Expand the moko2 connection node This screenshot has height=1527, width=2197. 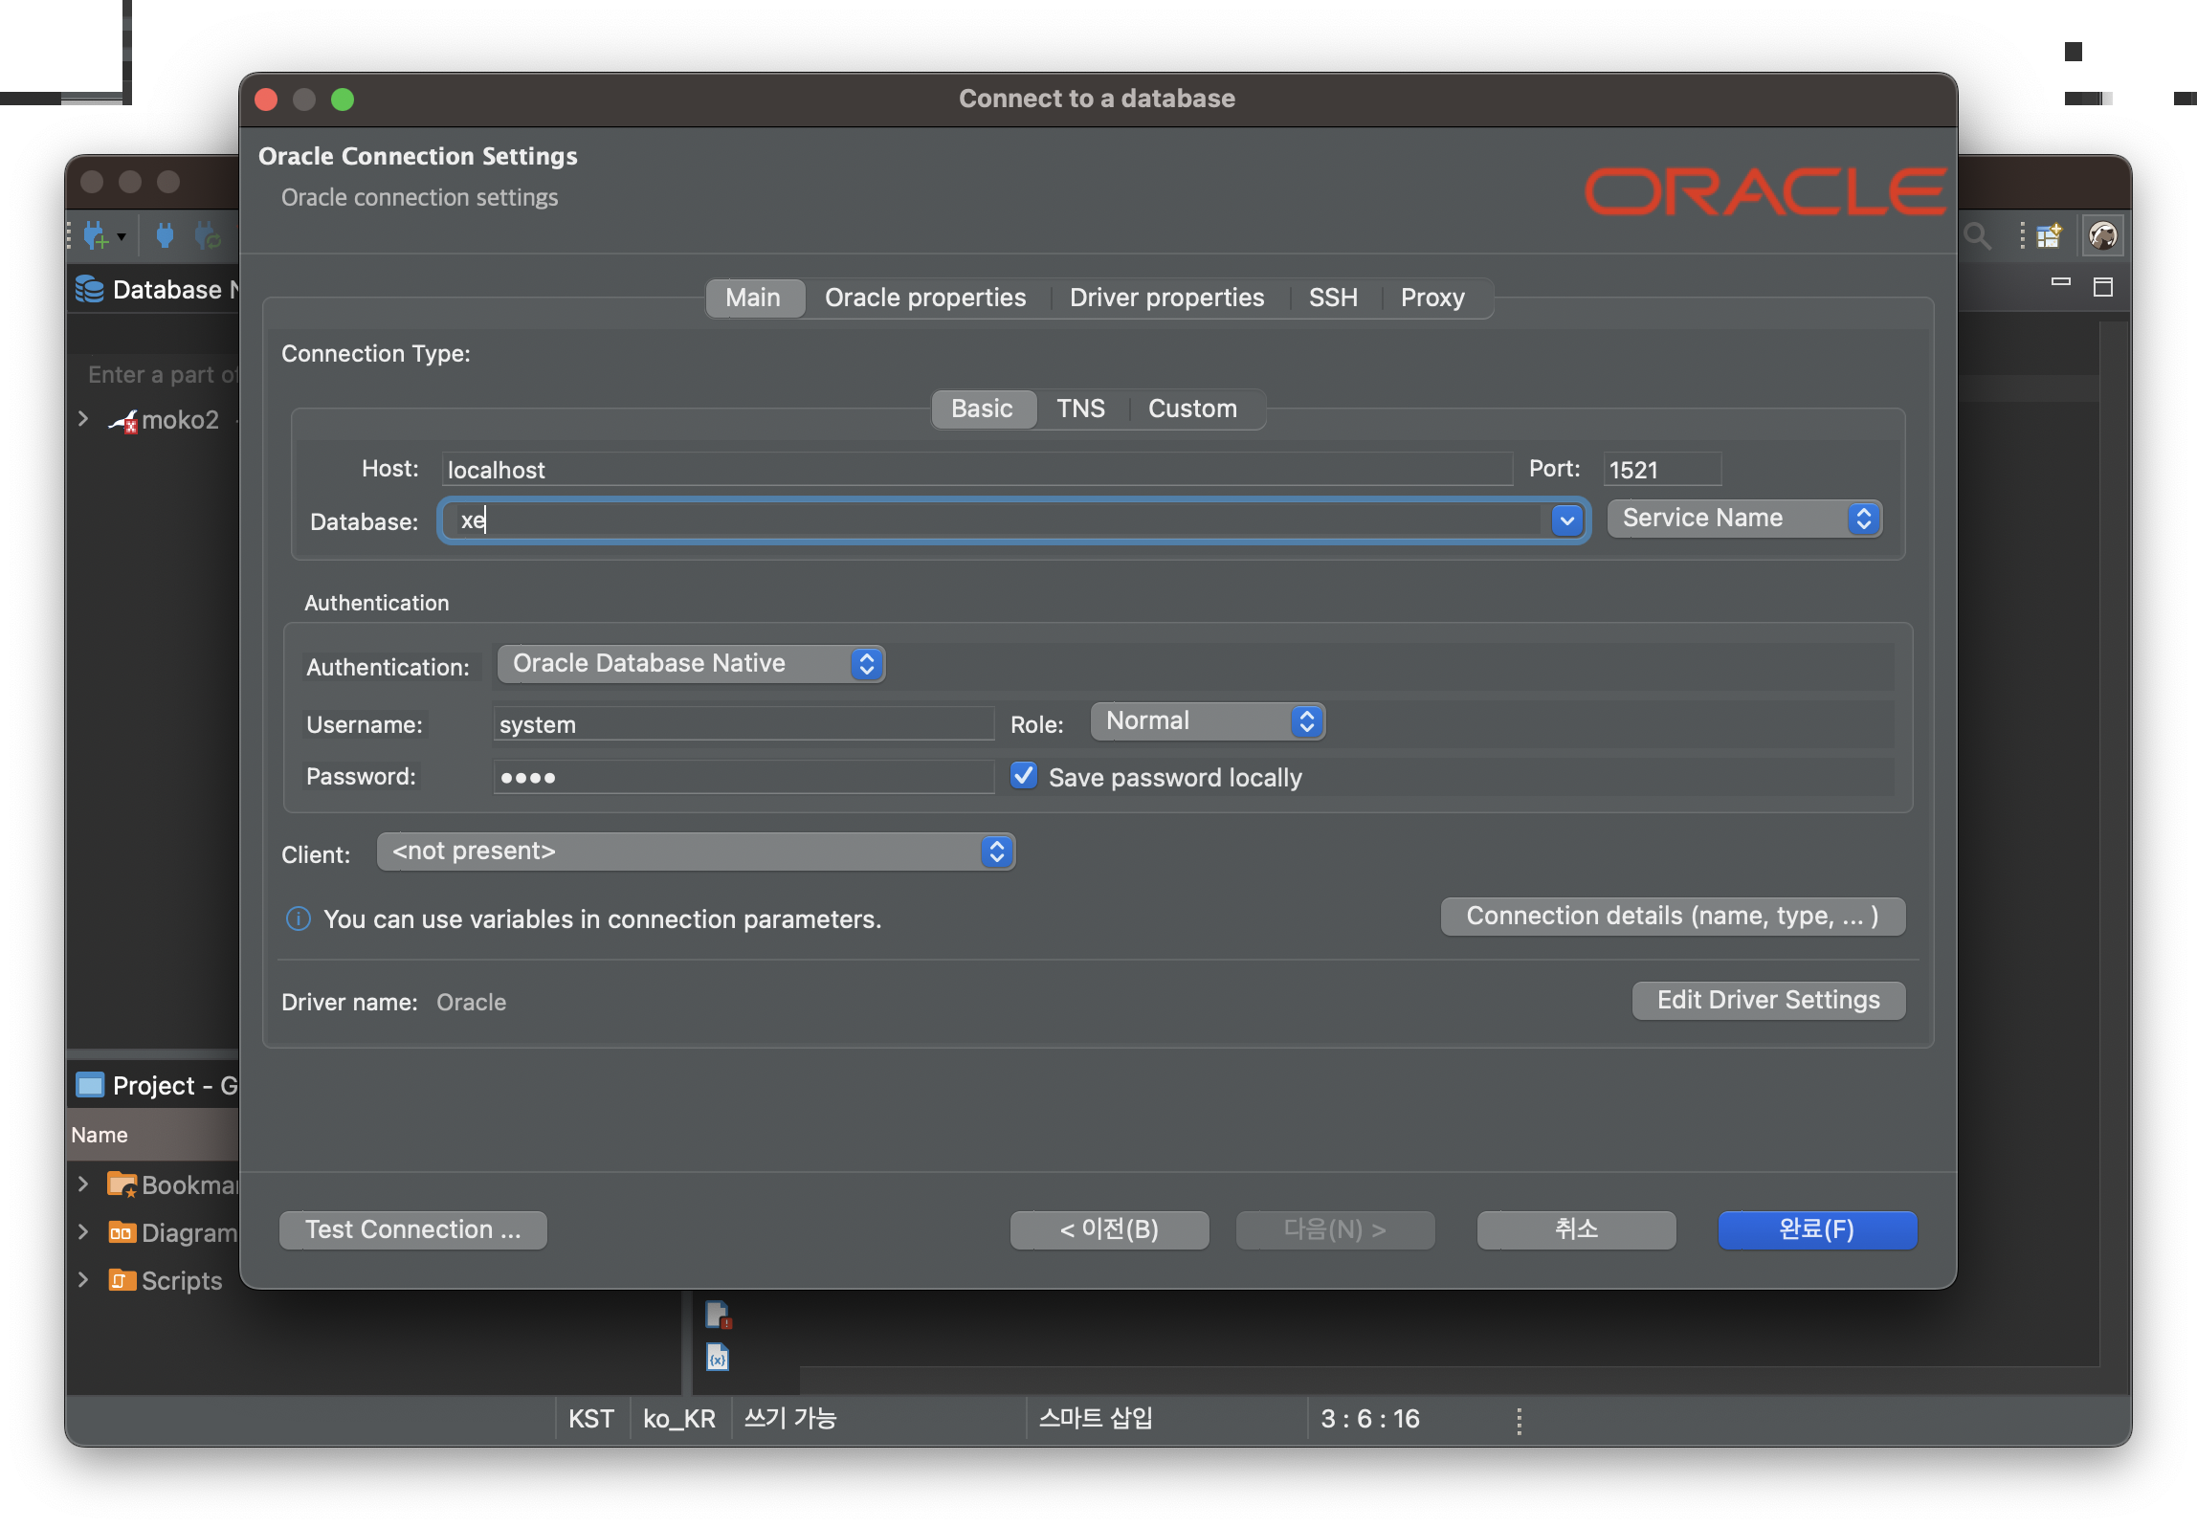click(83, 419)
